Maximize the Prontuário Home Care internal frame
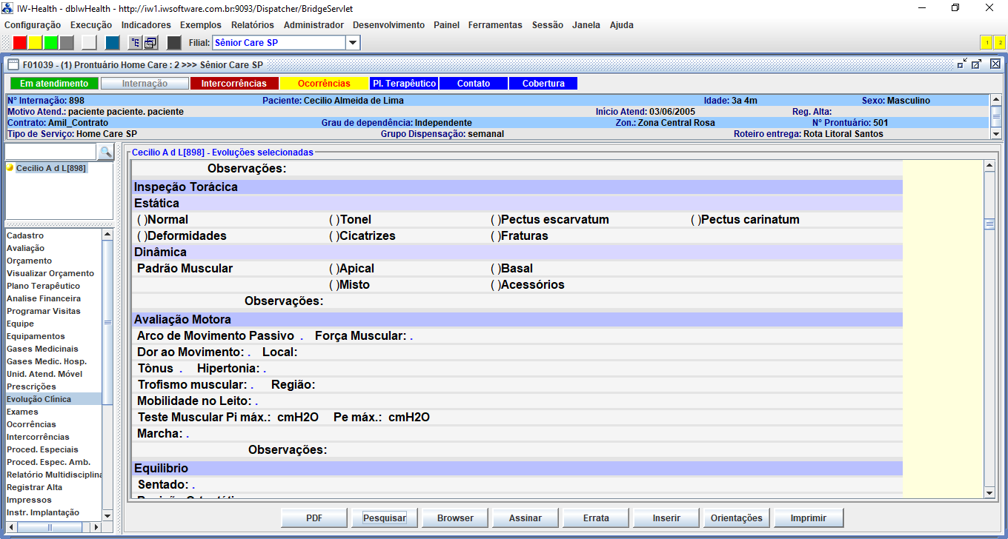The image size is (1008, 539). click(x=977, y=64)
